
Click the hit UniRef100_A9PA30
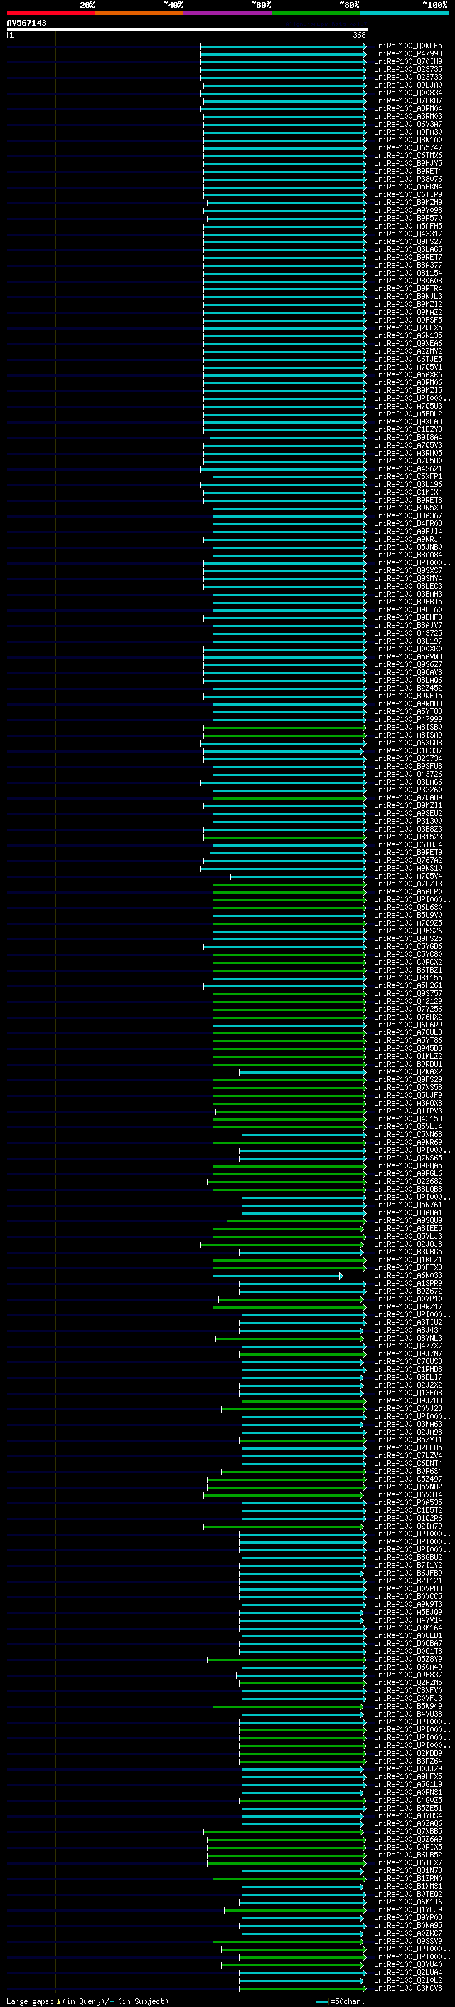(408, 132)
